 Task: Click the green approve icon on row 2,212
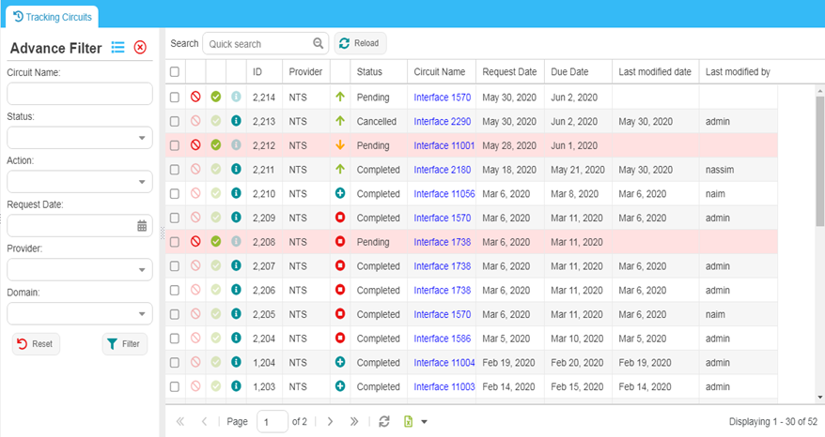pos(216,145)
